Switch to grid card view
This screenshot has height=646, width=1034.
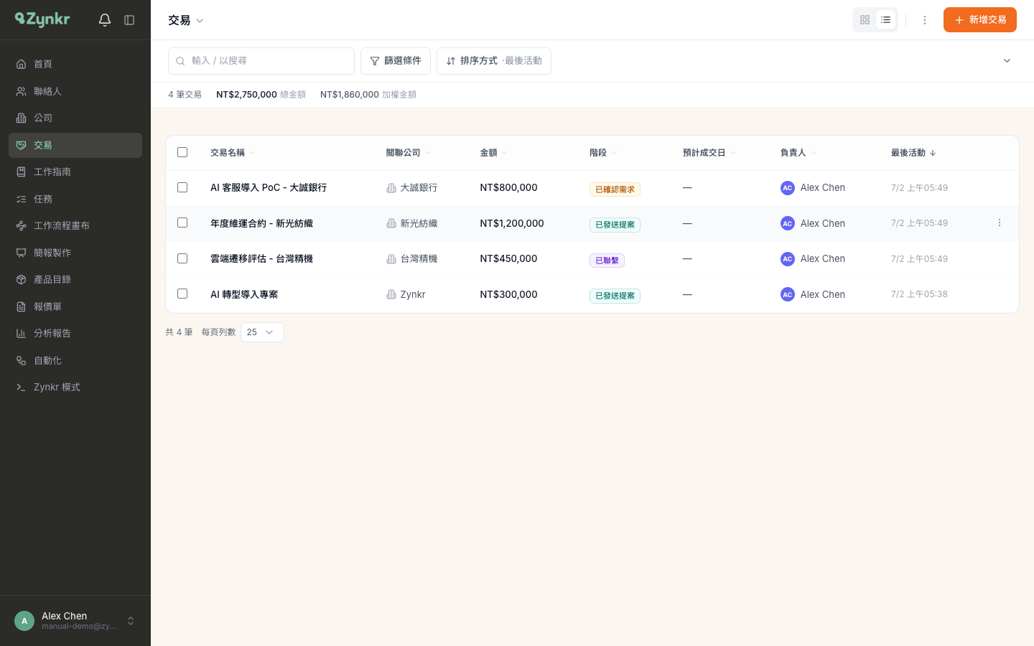coord(865,20)
